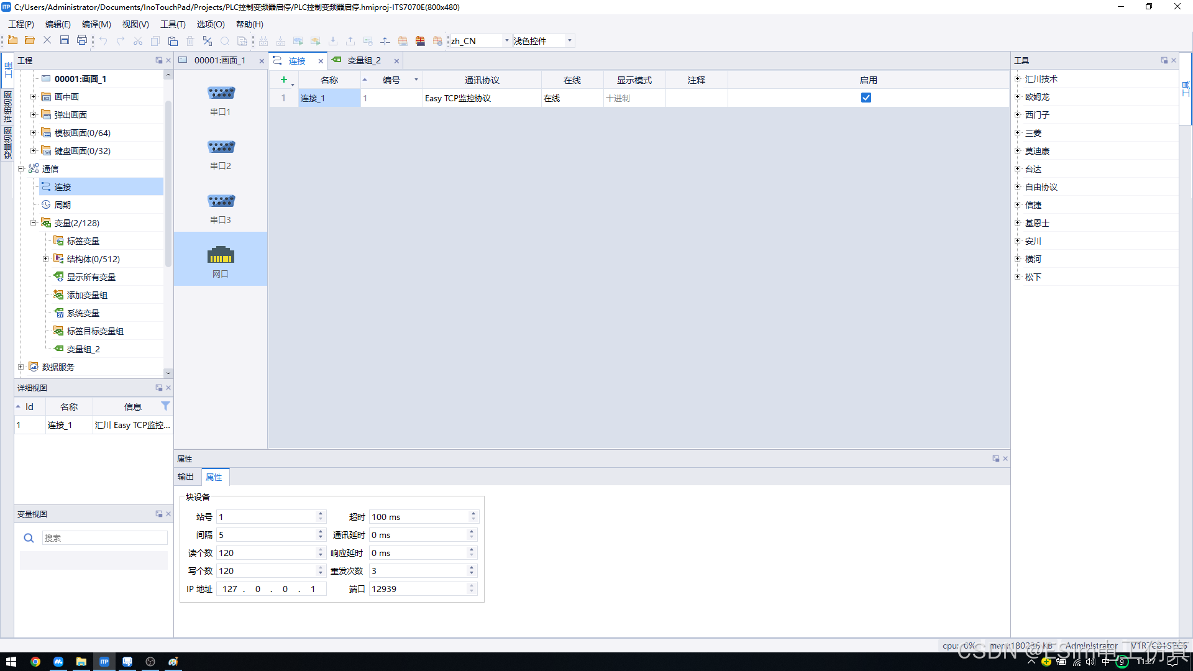Click the dark red simulation icon in toolbar
The image size is (1193, 671).
click(x=420, y=41)
